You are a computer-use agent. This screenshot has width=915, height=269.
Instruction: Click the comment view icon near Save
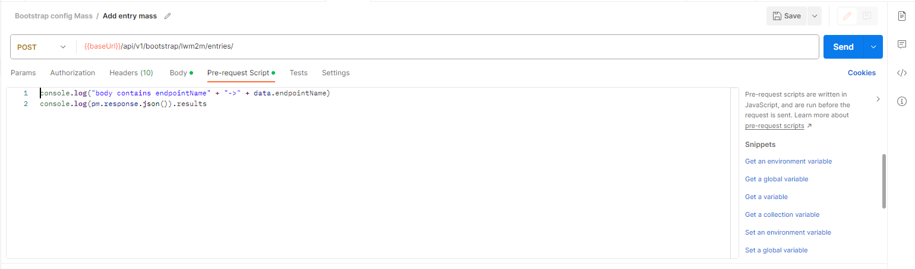pos(867,16)
